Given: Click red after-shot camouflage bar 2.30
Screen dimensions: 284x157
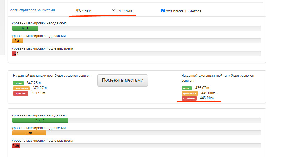Looking at the screenshot, I should click(16, 146).
